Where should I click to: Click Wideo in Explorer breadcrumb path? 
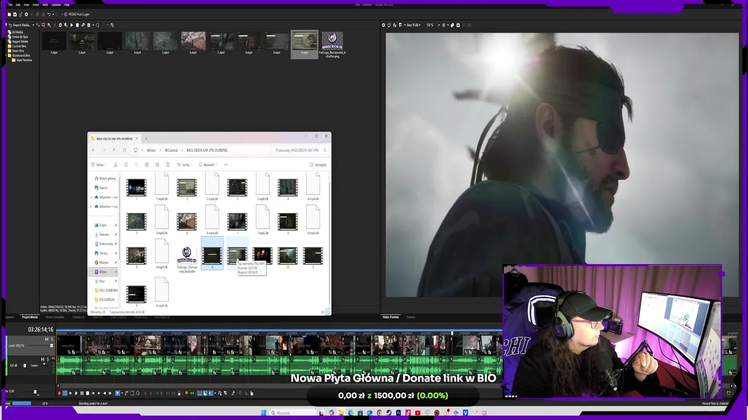click(x=151, y=150)
